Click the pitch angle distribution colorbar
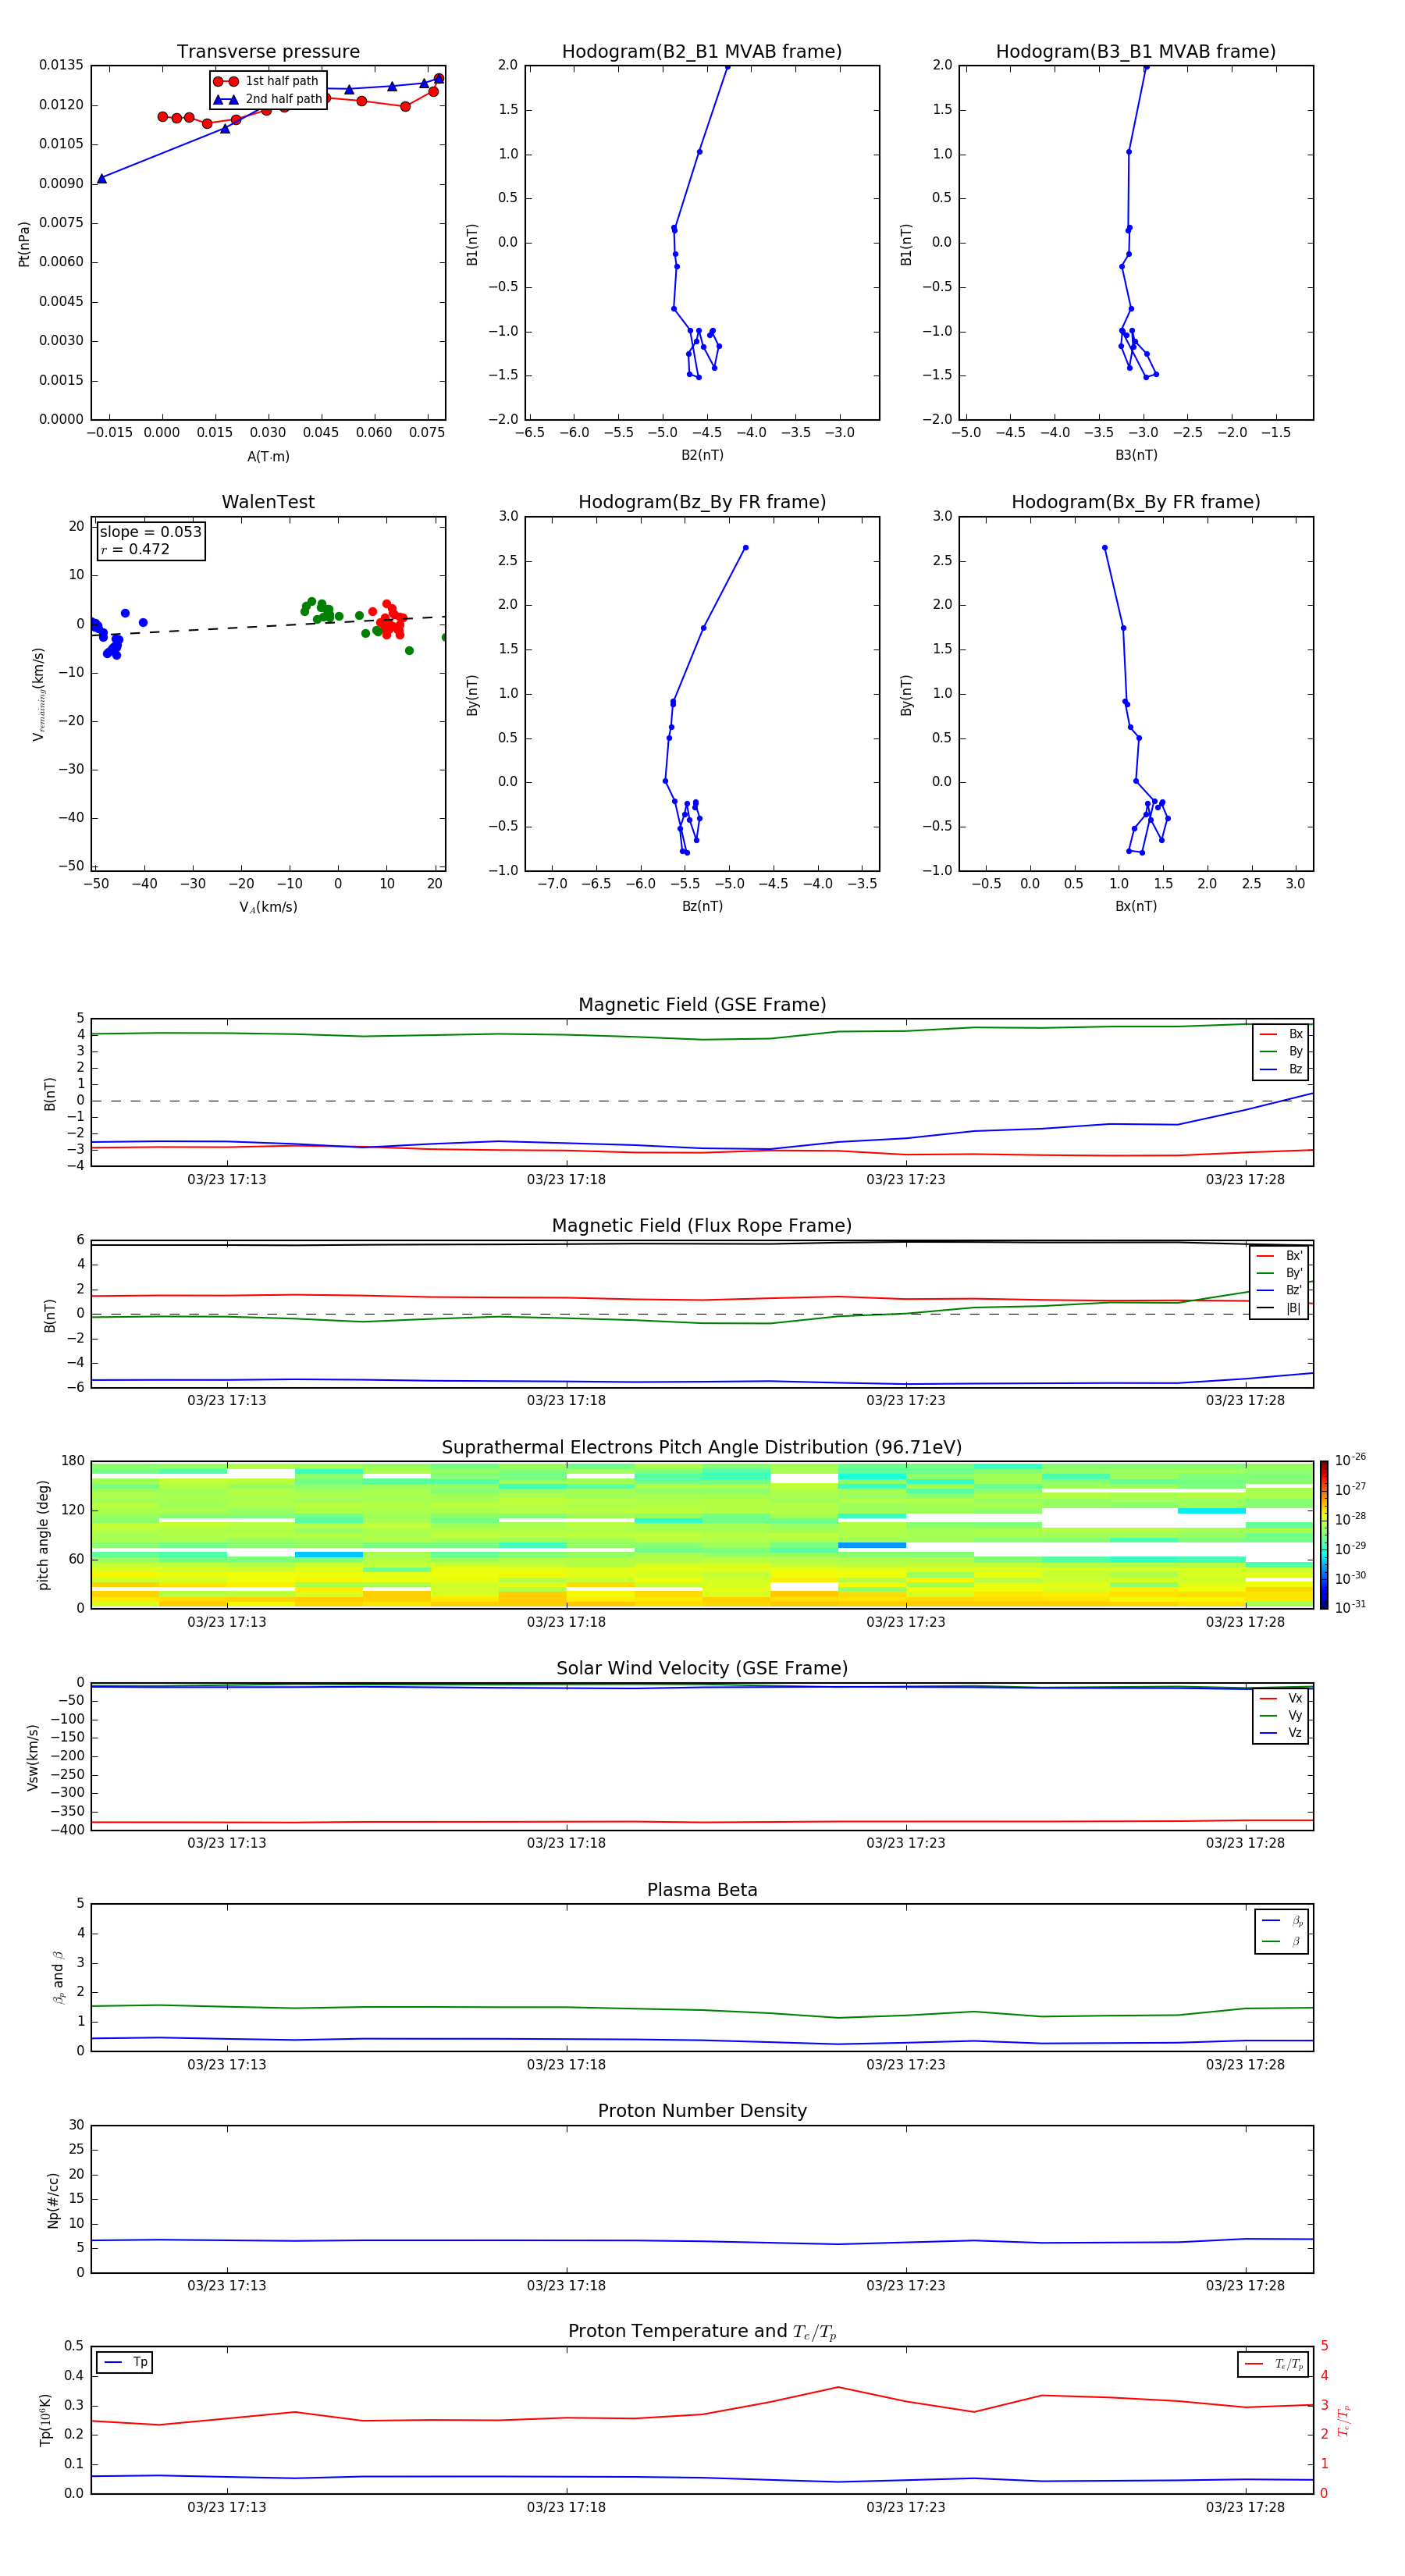The width and height of the screenshot is (1405, 2576). coord(1324,1534)
